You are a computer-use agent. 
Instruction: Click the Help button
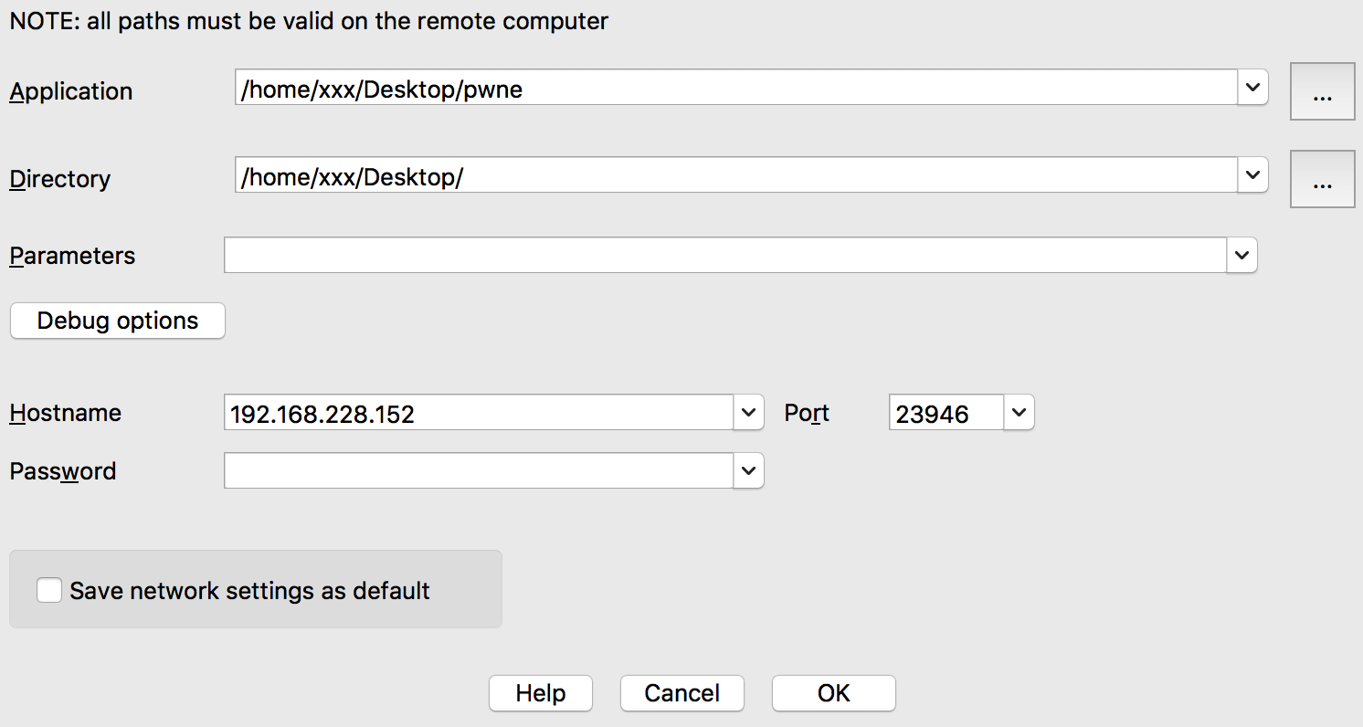[x=541, y=693]
